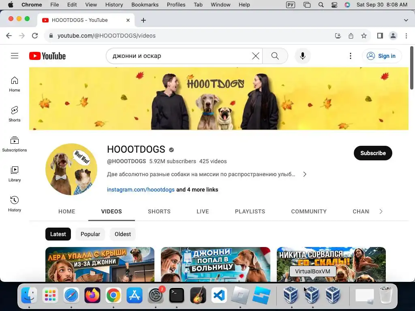This screenshot has height=311, width=415.
Task: Click the share page icon
Action: 351,36
